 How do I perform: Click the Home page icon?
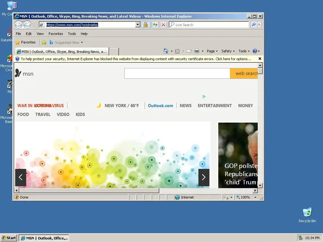click(166, 51)
